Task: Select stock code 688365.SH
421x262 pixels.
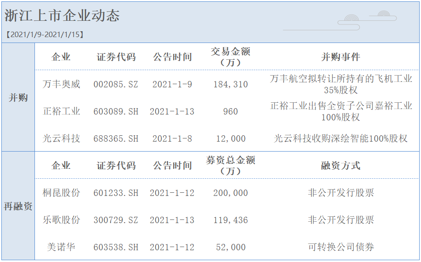Action: coord(116,139)
